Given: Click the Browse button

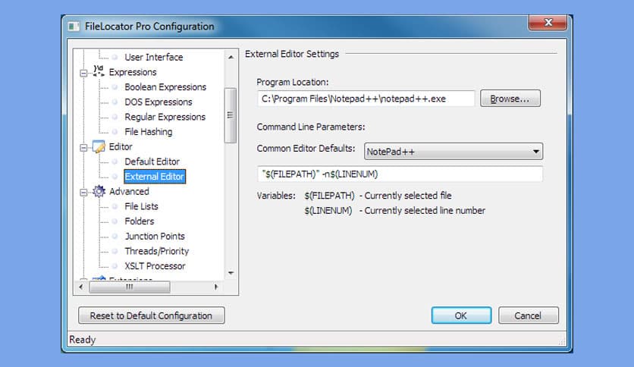Looking at the screenshot, I should tap(510, 99).
